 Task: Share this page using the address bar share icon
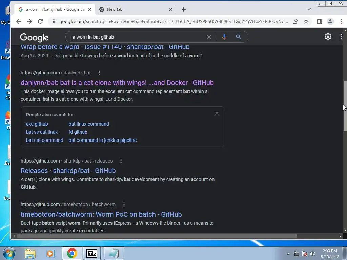(x=295, y=21)
